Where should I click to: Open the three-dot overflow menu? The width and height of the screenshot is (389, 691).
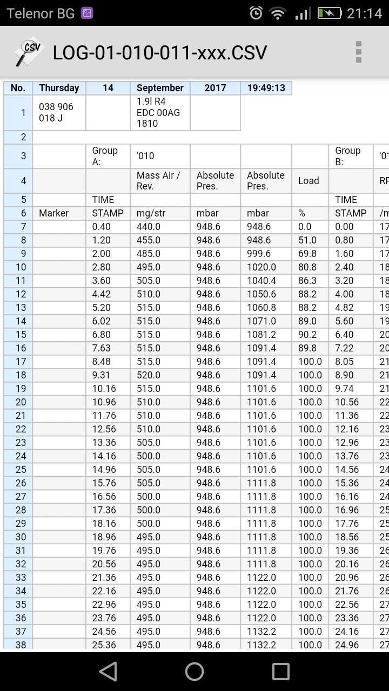coord(358,52)
